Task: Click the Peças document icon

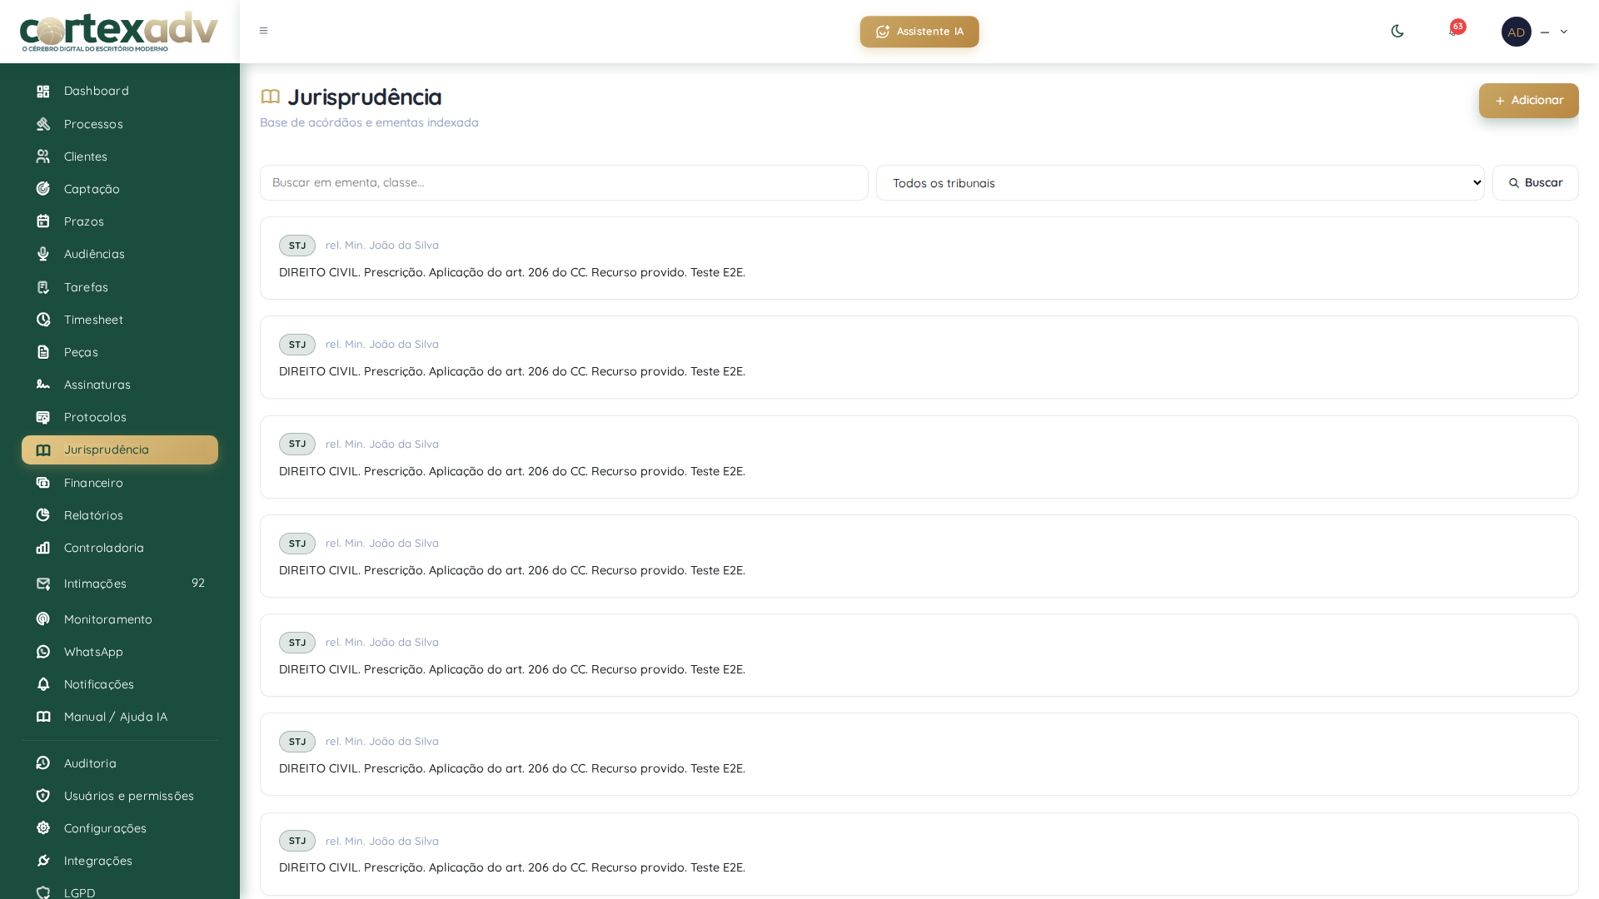Action: 43,353
